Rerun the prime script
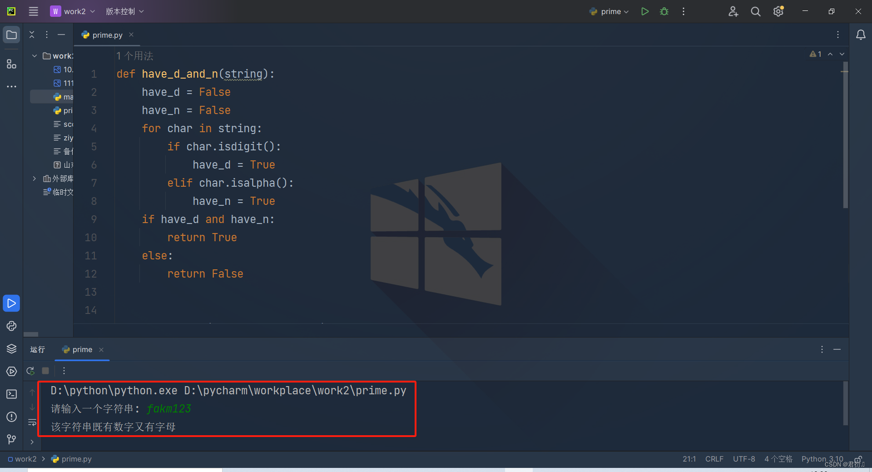The image size is (872, 472). [x=30, y=371]
